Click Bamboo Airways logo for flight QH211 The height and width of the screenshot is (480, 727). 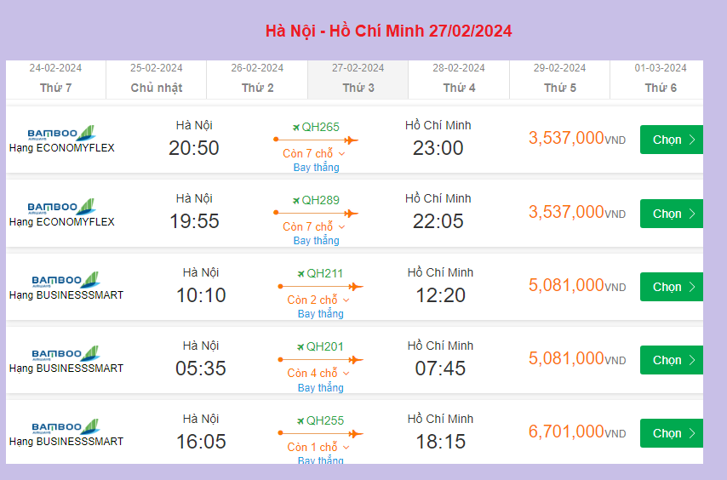66,281
